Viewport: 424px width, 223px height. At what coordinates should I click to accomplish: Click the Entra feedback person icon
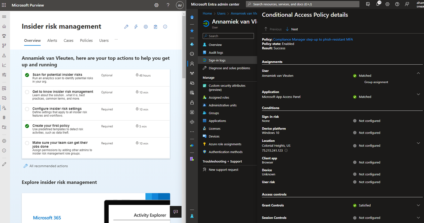(407, 4)
